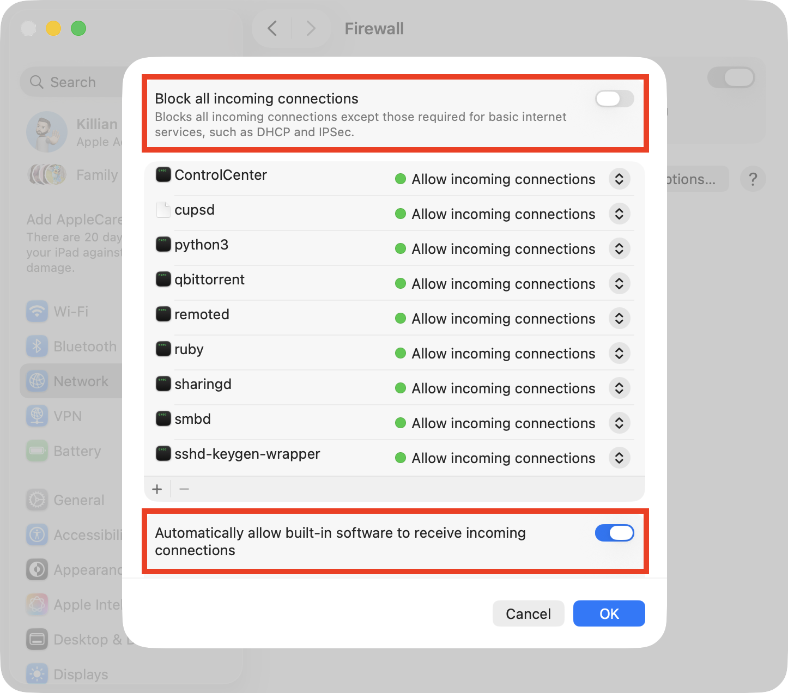Image resolution: width=788 pixels, height=693 pixels.
Task: Click the Firewall title bar forward arrow
Action: 311,28
